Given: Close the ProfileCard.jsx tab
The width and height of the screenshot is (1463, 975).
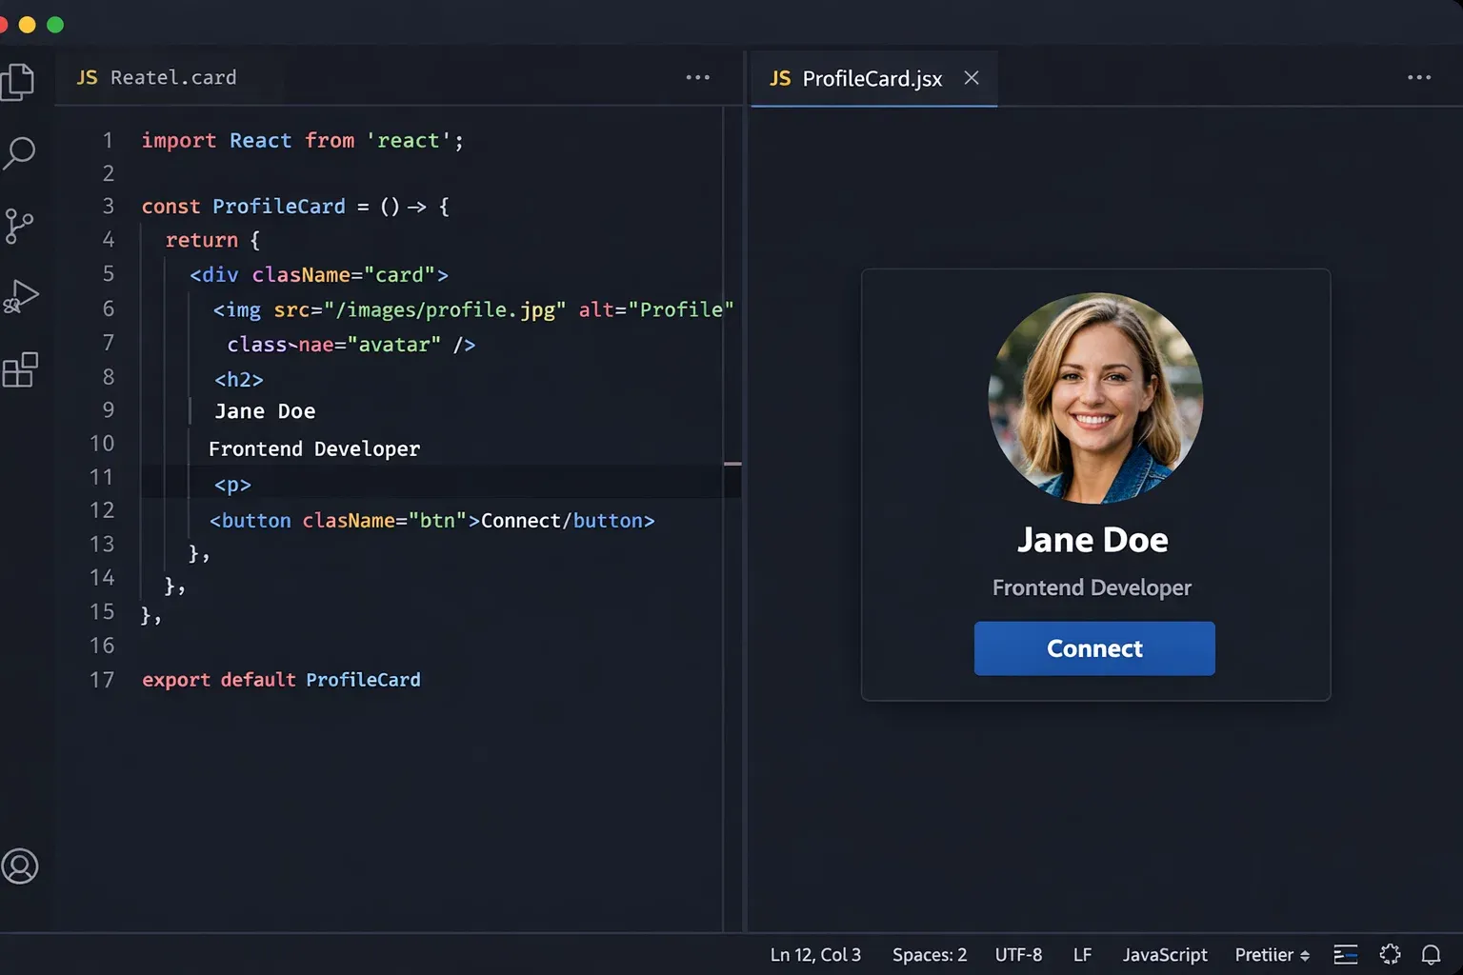Looking at the screenshot, I should tap(972, 78).
